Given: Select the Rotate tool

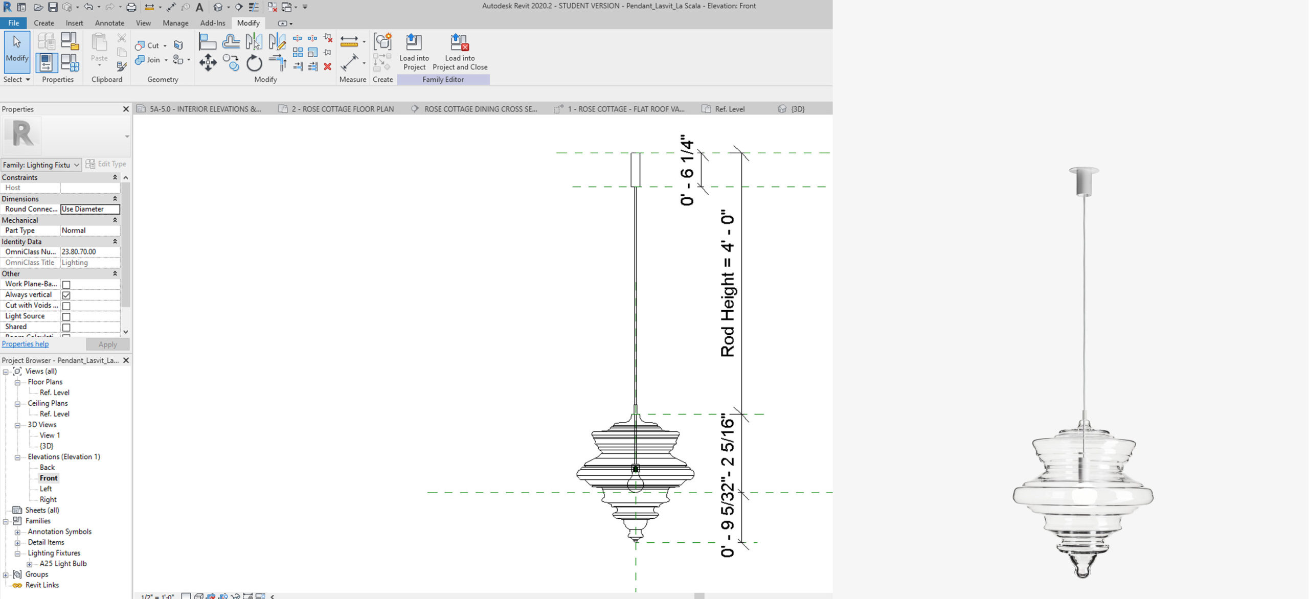Looking at the screenshot, I should click(x=254, y=63).
